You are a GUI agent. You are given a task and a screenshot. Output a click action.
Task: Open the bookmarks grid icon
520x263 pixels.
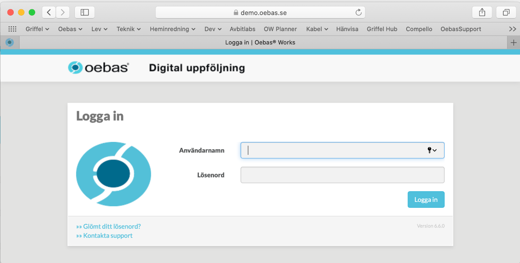coord(12,29)
